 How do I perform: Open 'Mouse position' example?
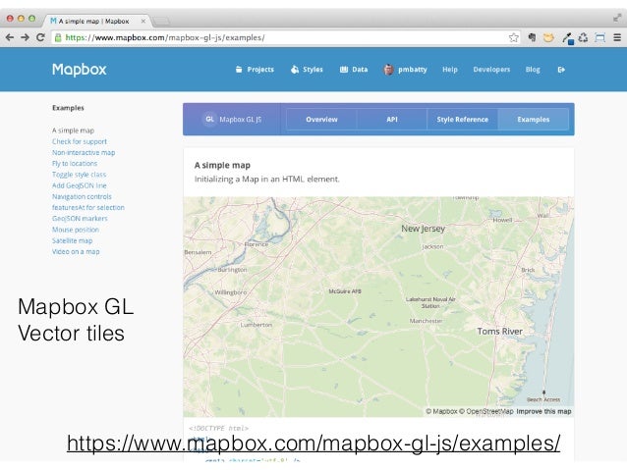coord(76,230)
